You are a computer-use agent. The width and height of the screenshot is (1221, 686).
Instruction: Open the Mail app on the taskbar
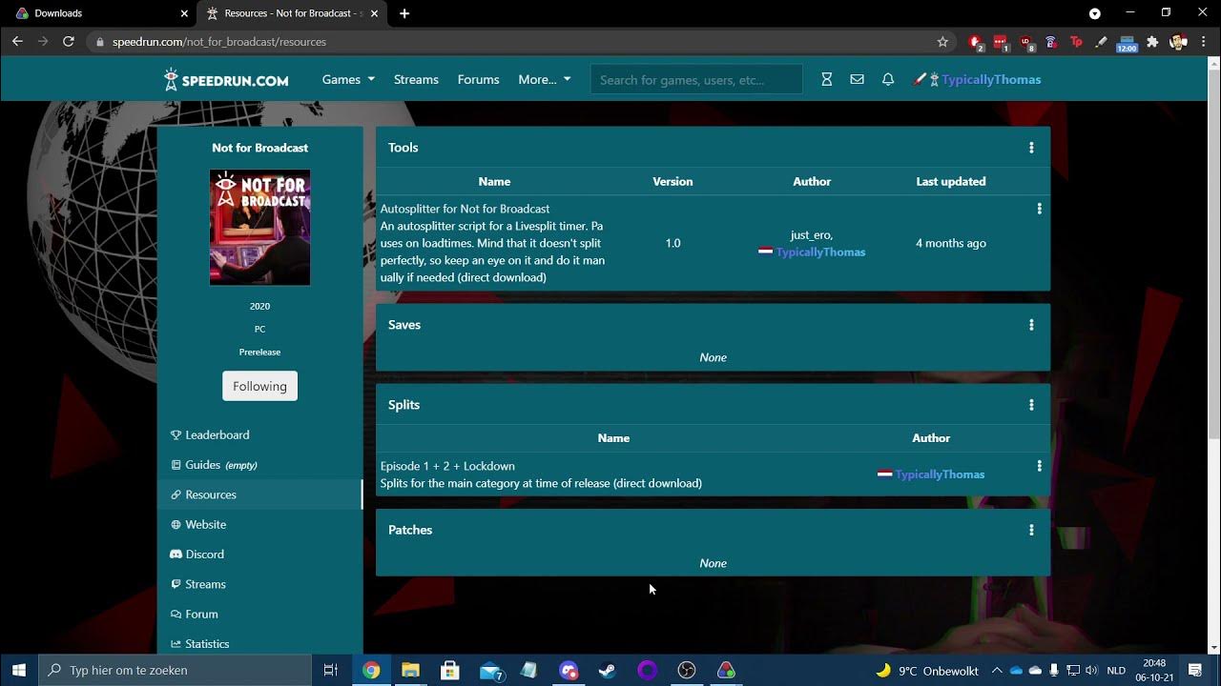click(x=490, y=670)
